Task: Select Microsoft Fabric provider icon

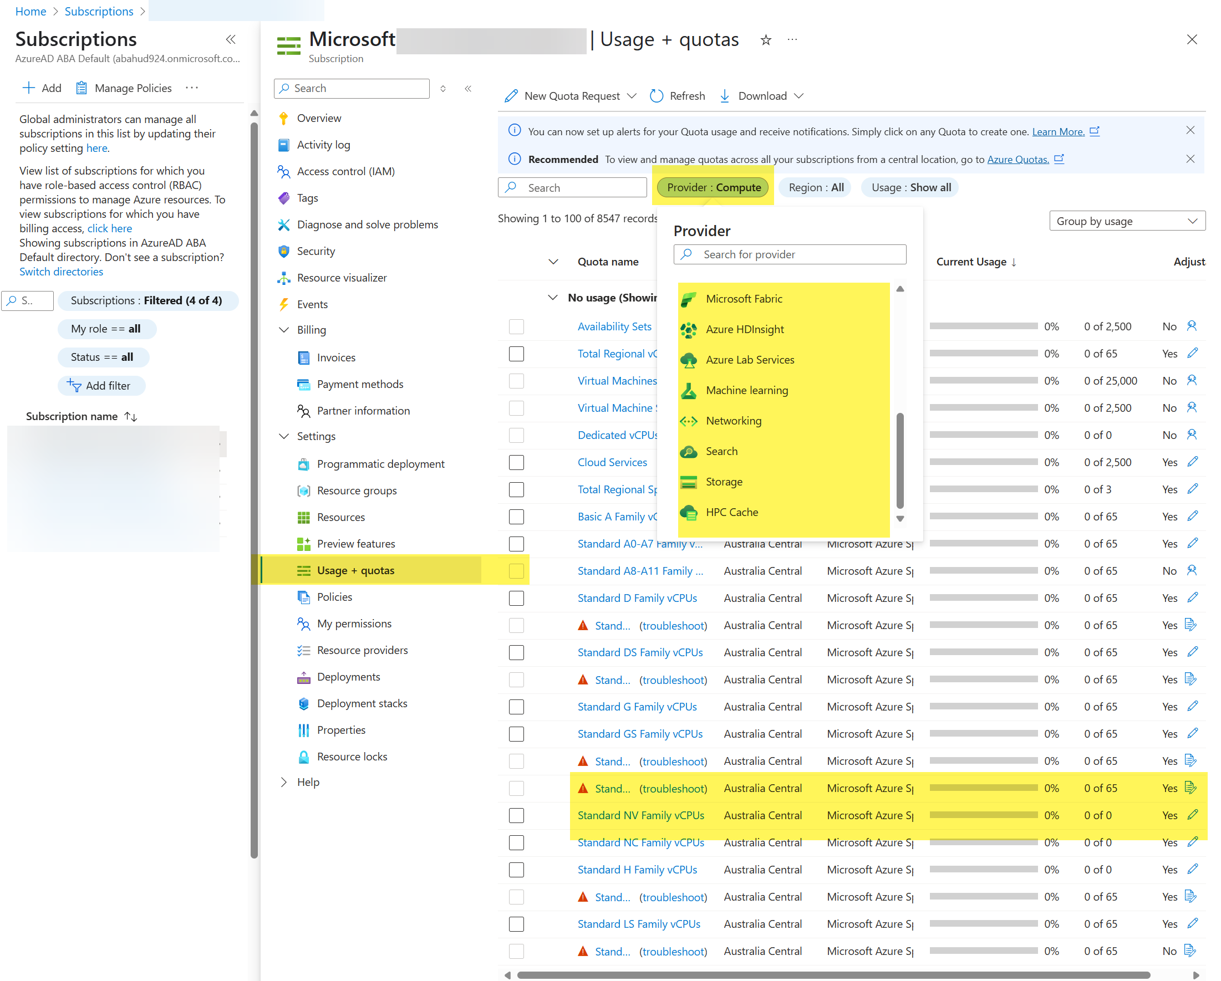Action: tap(689, 299)
